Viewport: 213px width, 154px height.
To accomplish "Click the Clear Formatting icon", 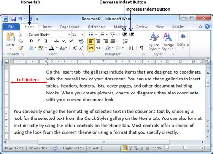I will (81, 41).
